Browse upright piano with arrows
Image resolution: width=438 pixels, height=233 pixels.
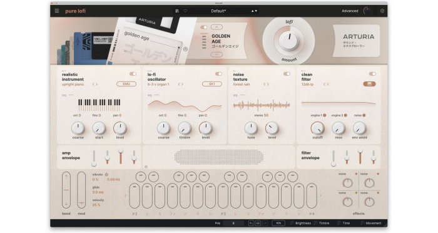(95, 84)
